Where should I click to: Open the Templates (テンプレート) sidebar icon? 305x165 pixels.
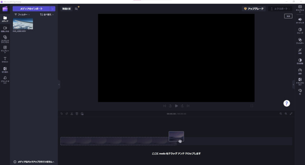[5, 49]
